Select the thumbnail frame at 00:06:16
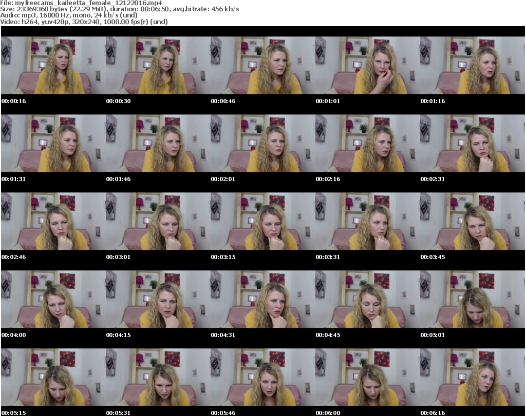 tap(473, 377)
